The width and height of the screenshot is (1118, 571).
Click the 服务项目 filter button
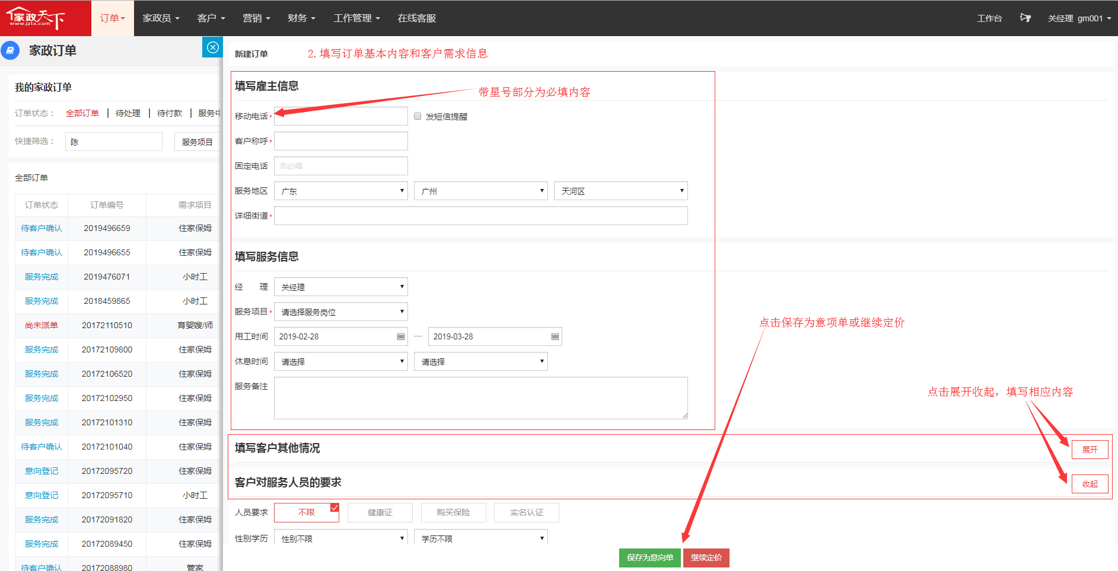coord(197,142)
